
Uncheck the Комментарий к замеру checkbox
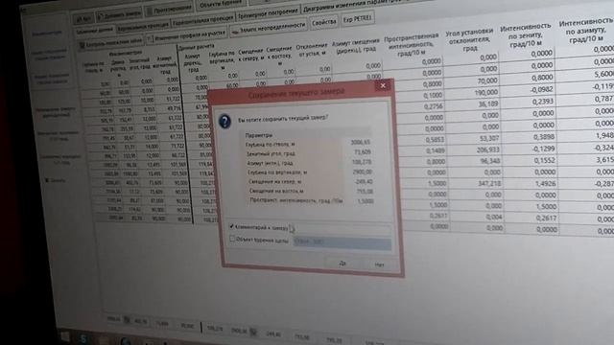pyautogui.click(x=231, y=226)
